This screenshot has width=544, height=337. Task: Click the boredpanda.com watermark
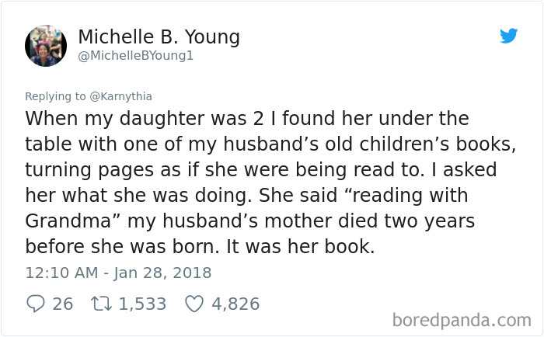point(462,320)
